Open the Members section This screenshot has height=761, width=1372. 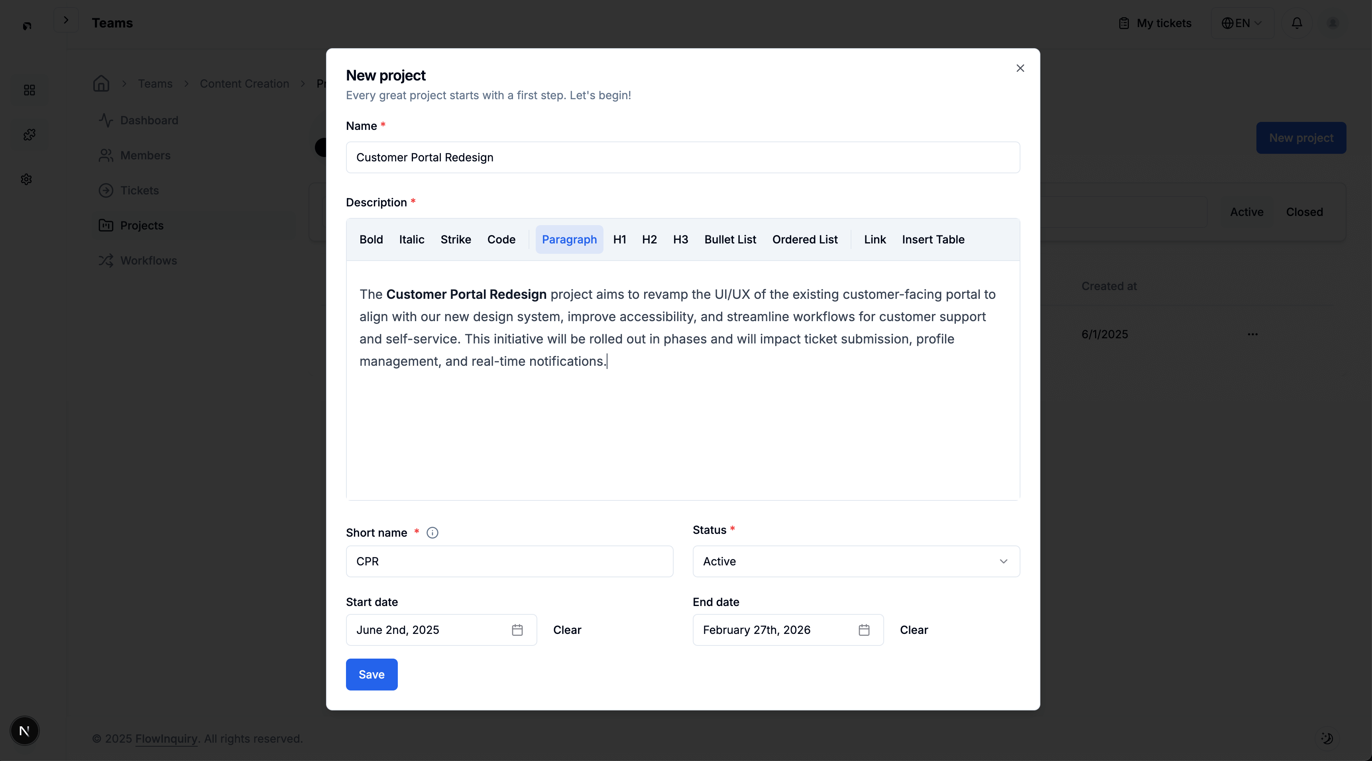[145, 155]
